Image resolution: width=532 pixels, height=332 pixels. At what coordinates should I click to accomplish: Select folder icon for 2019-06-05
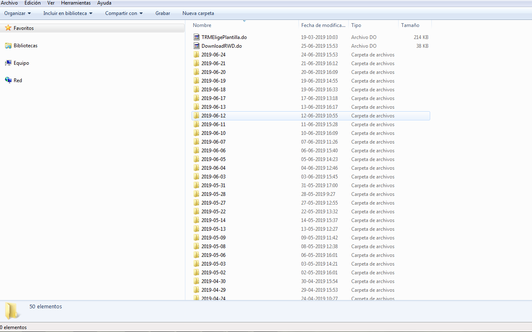197,159
